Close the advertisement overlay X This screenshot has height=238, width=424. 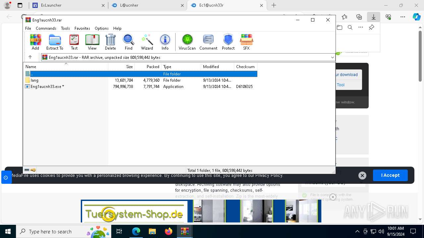[333, 197]
